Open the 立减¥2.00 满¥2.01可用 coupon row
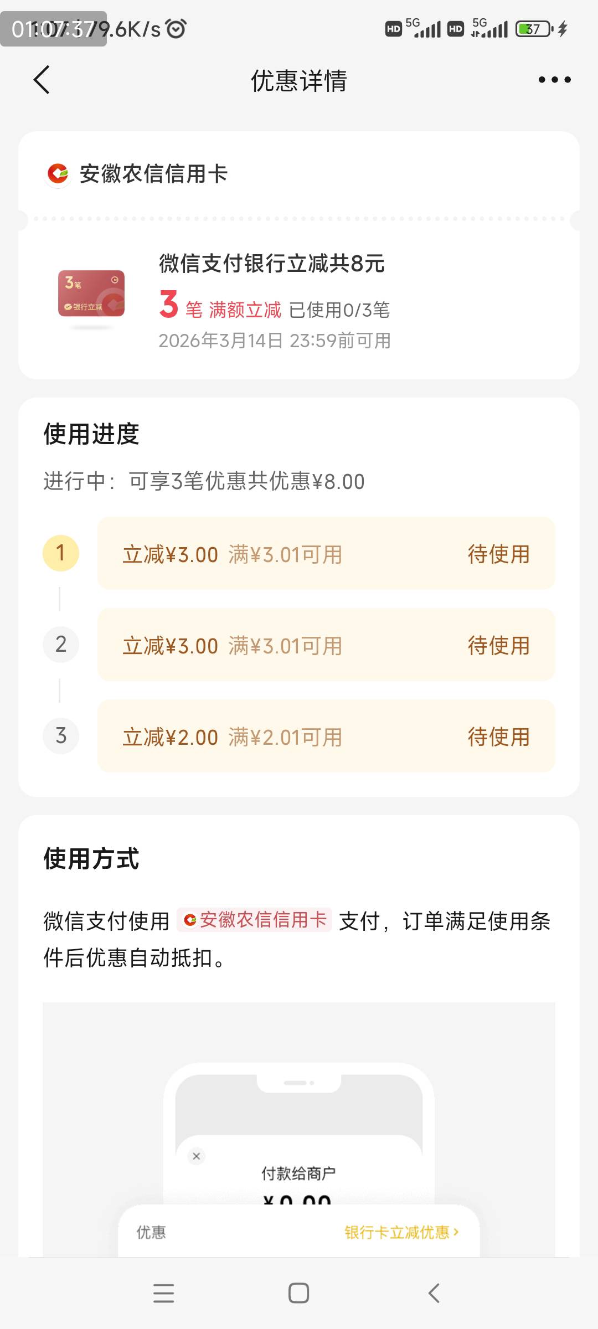 [x=326, y=736]
